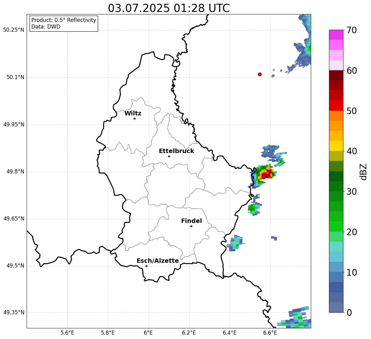Click the red radar site dot
Image resolution: width=371 pixels, height=339 pixels.
(x=260, y=74)
